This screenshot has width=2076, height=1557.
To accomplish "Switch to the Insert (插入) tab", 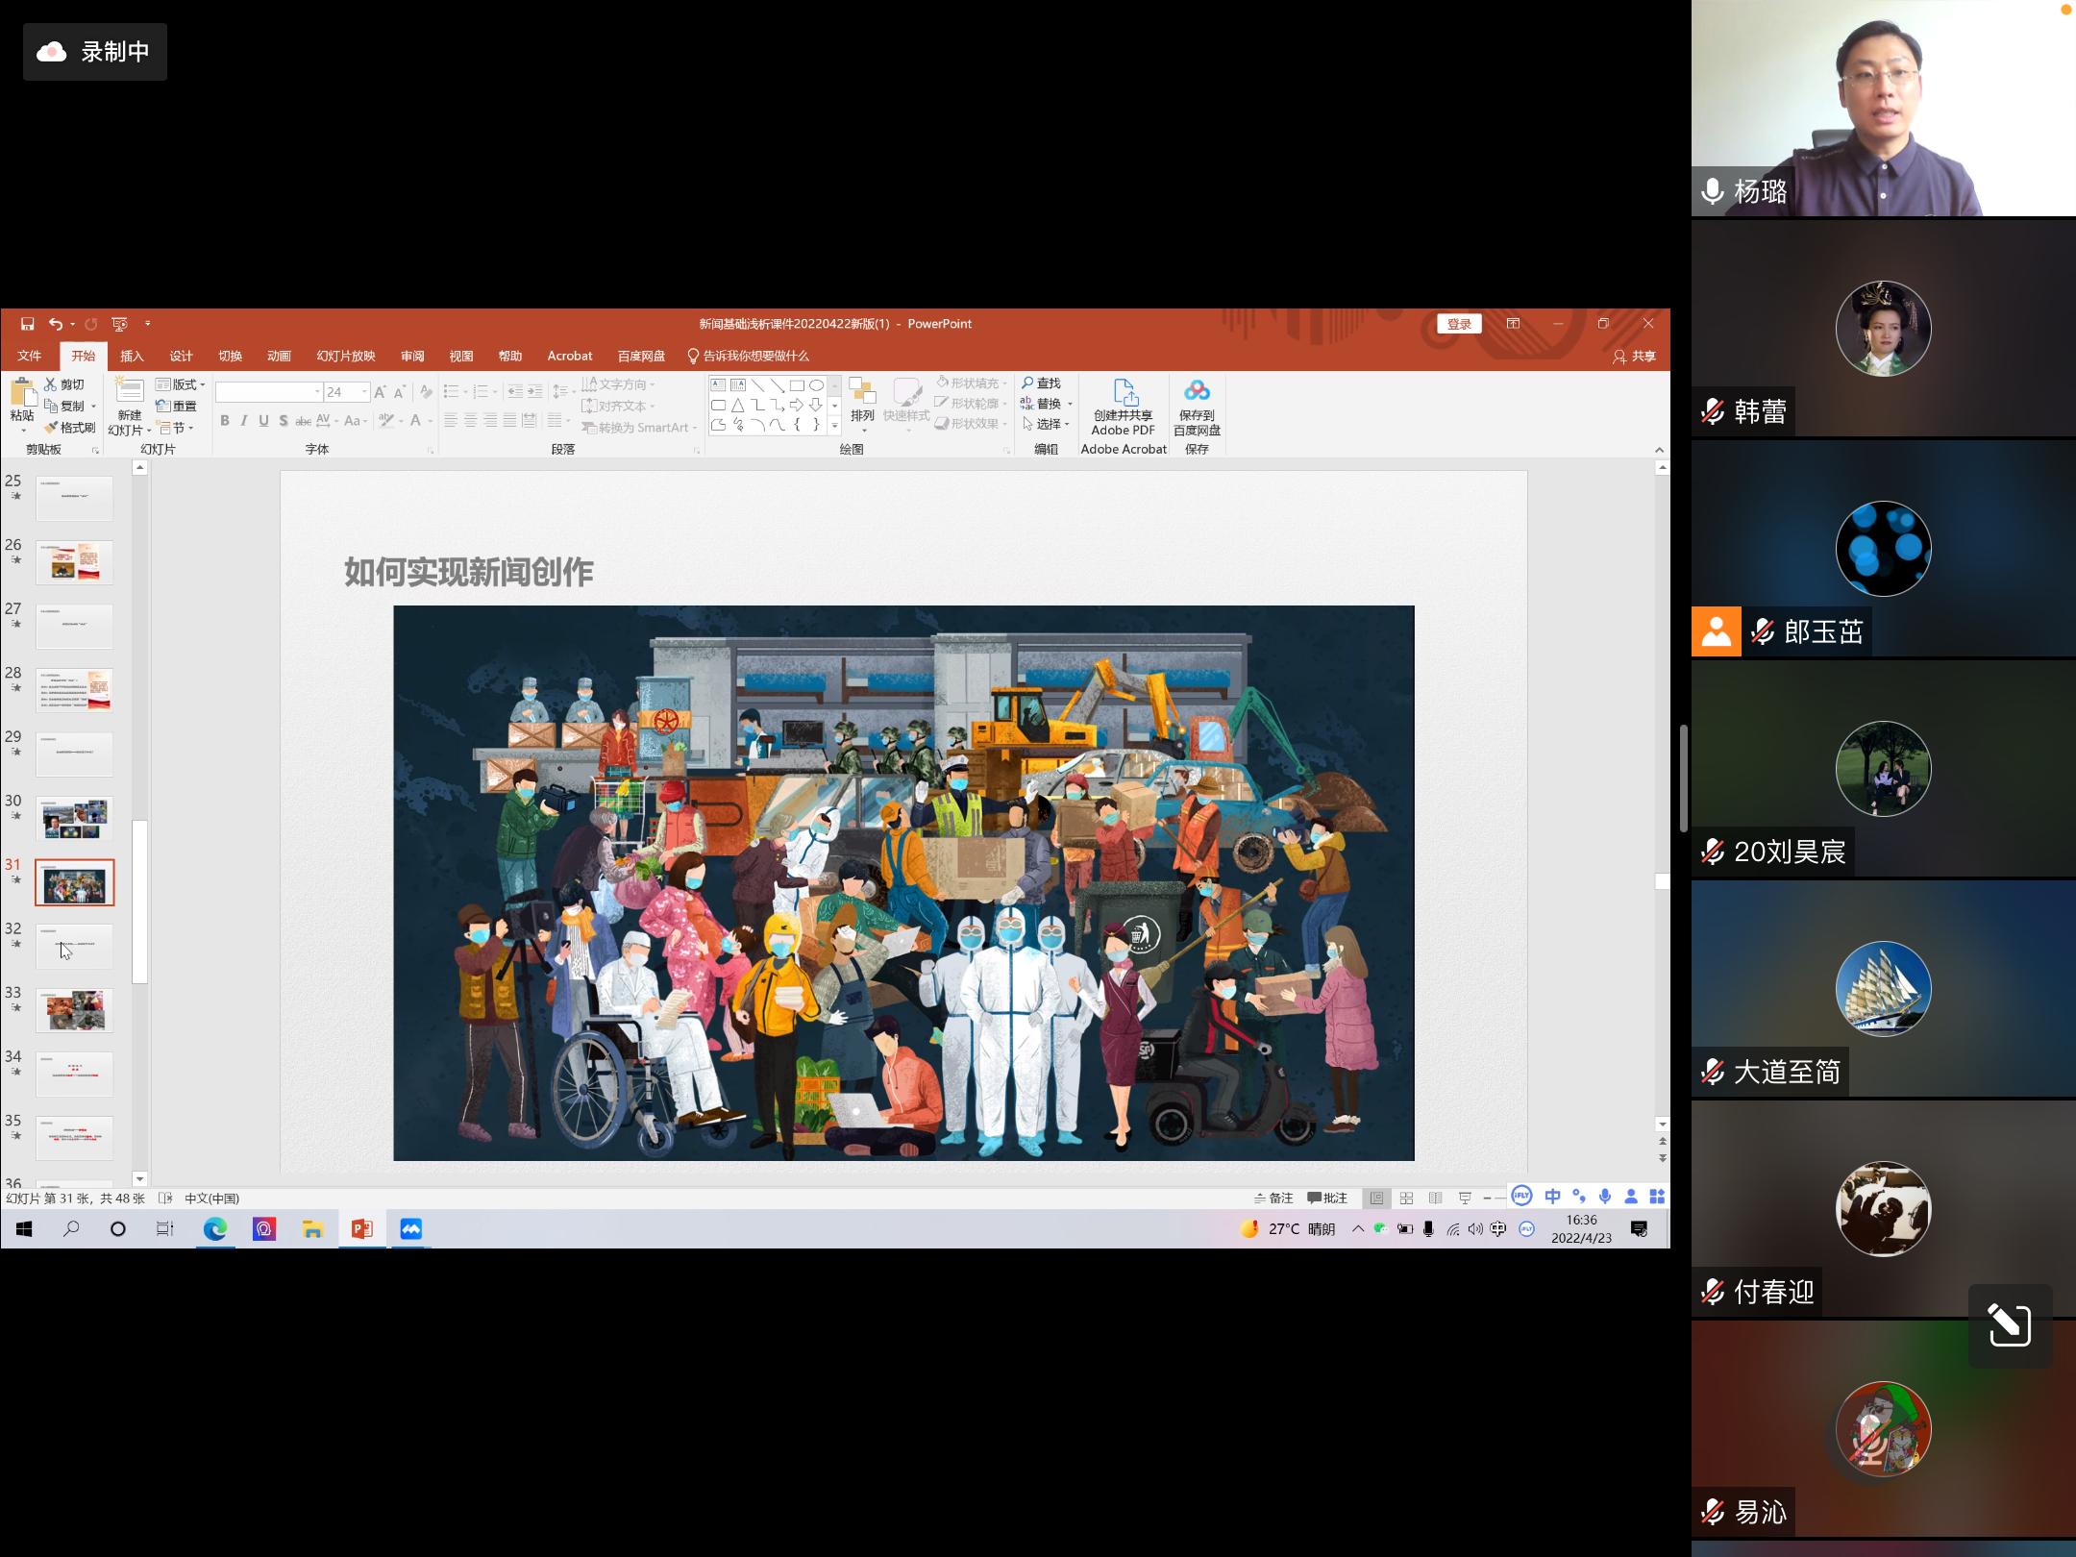I will pyautogui.click(x=132, y=356).
